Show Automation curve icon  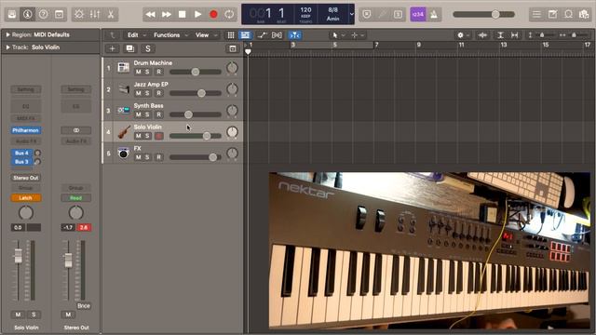tap(262, 35)
